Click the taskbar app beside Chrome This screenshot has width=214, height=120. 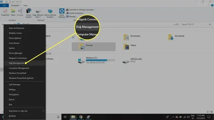coord(88,117)
